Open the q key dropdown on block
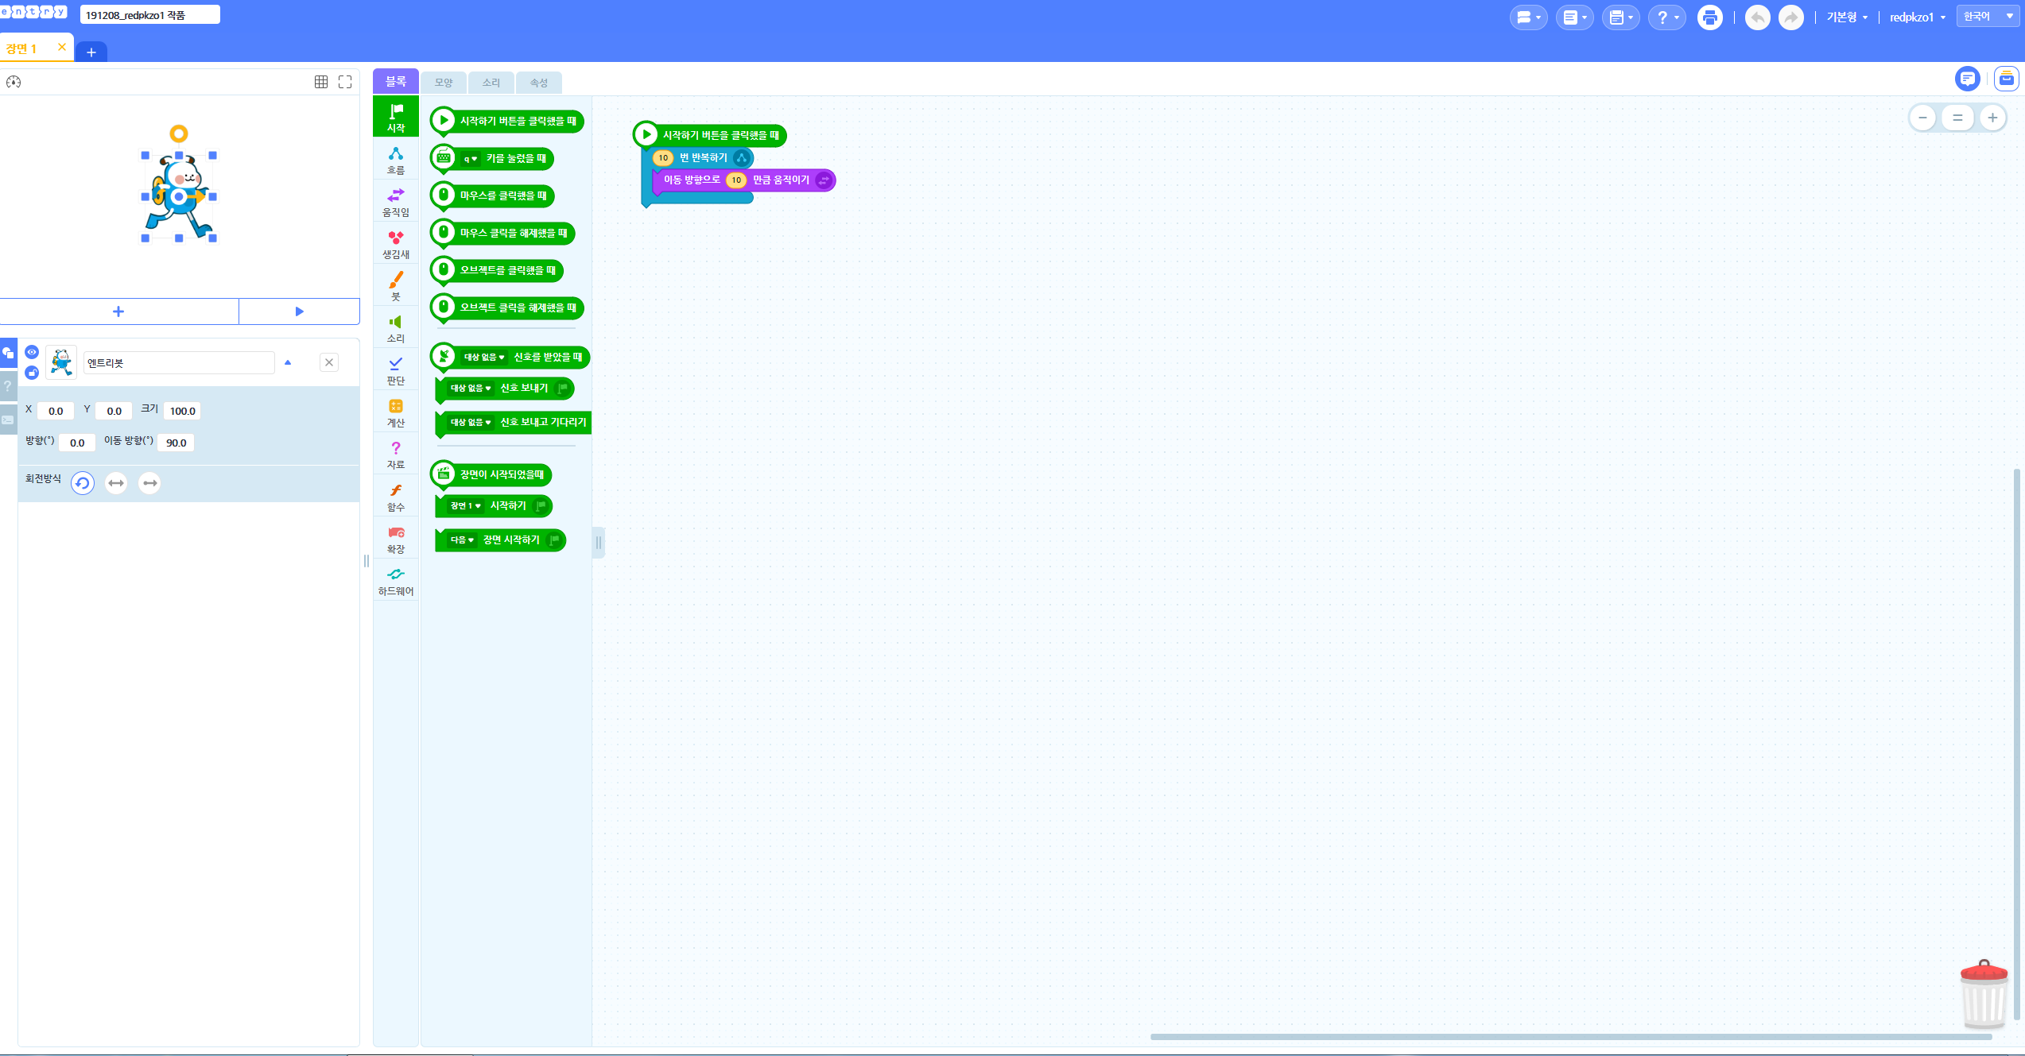This screenshot has height=1056, width=2025. (x=471, y=159)
